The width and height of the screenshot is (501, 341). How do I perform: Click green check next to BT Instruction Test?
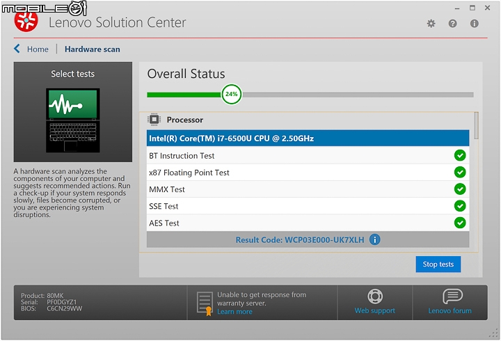click(460, 155)
